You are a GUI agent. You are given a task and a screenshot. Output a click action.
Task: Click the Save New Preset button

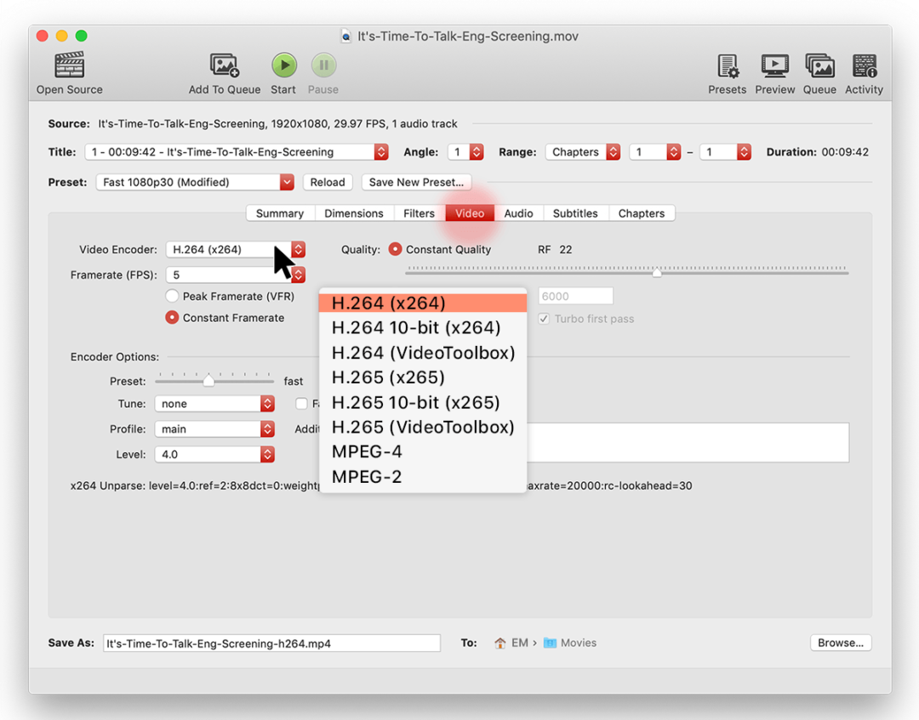(416, 182)
